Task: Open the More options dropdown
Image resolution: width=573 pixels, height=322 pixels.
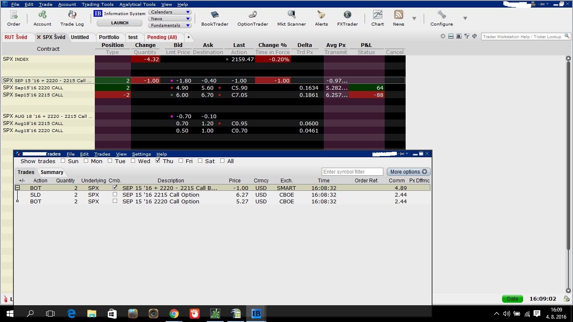Action: pos(409,171)
